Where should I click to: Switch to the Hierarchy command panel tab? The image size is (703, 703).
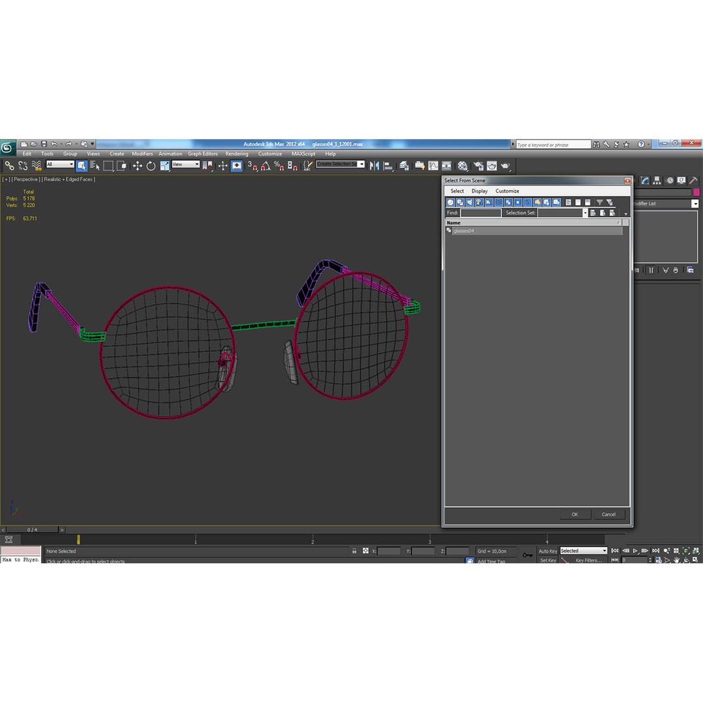point(657,181)
